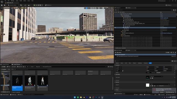This screenshot has height=99, width=177.
Task: Switch to the Outliner tab
Action: [x=129, y=8]
